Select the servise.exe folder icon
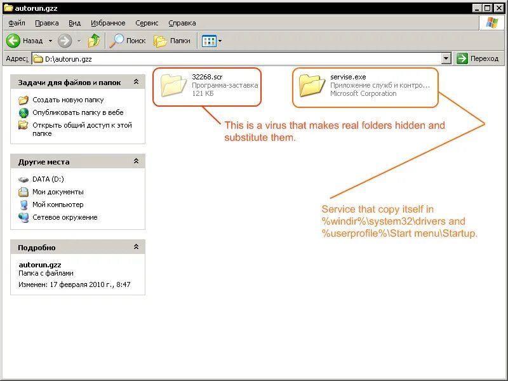Screen dimensions: 508x381 [312, 85]
